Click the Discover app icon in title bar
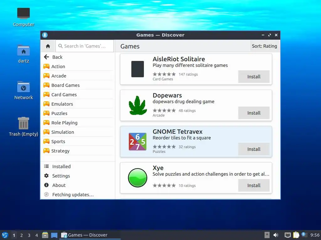Image resolution: width=321 pixels, height=240 pixels. pyautogui.click(x=45, y=35)
